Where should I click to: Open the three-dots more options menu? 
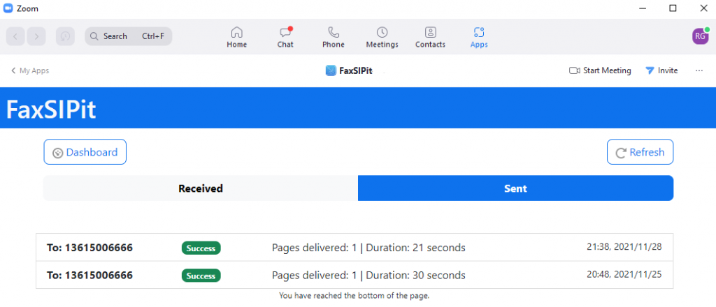699,70
